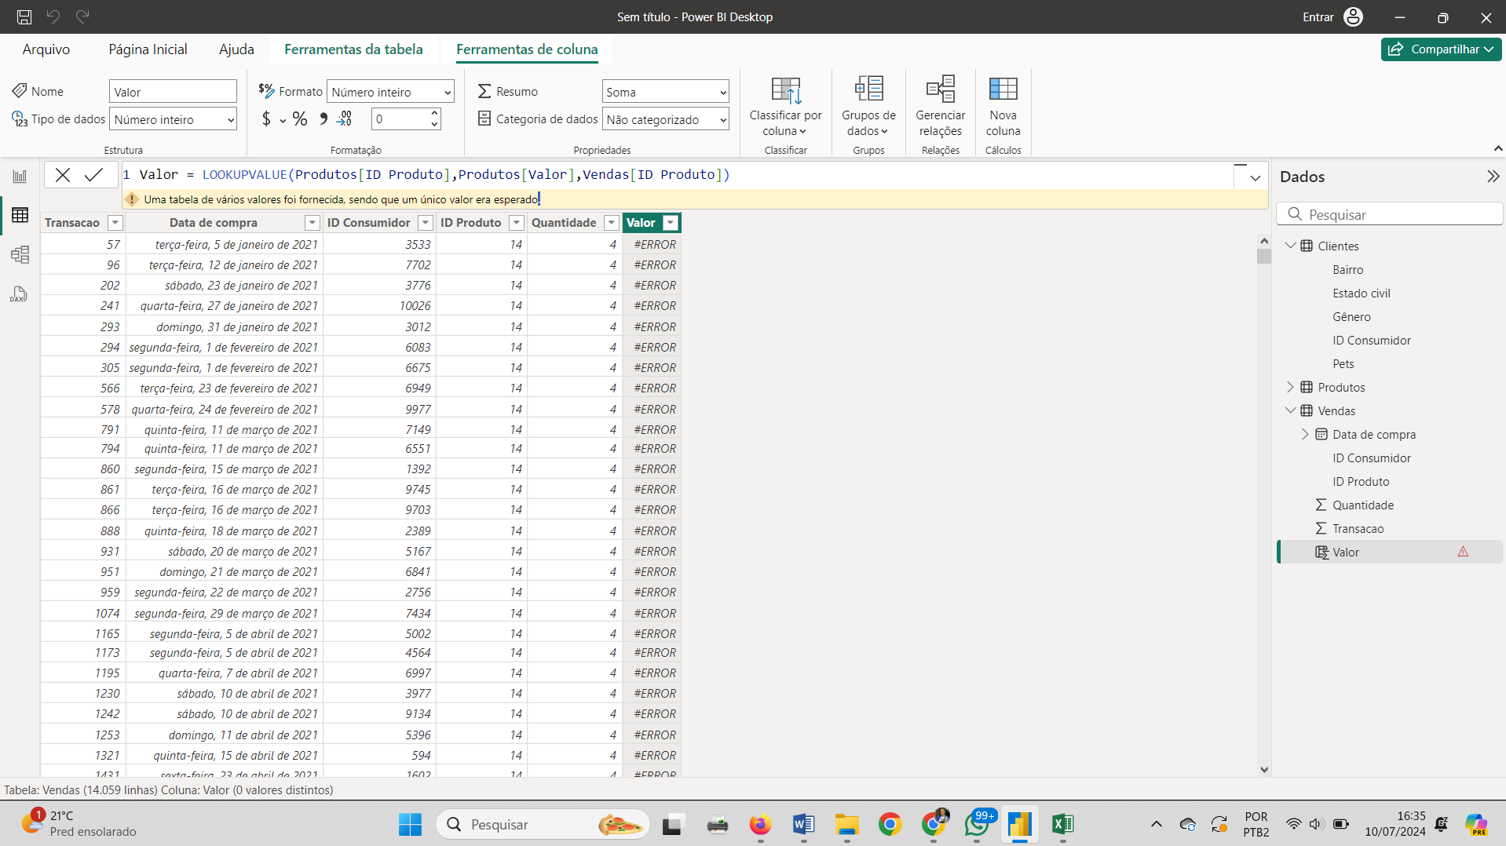Collapse the Dados pane chevrons
The image size is (1506, 846).
point(1493,177)
